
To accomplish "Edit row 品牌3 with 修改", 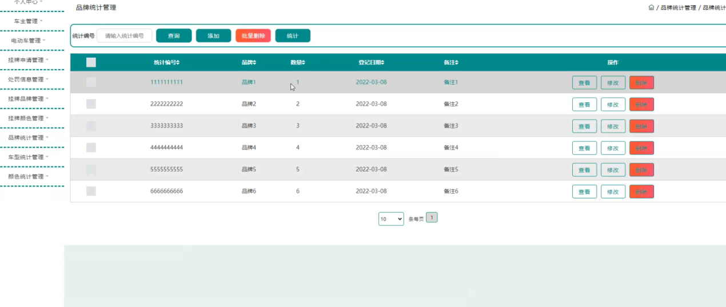I will [613, 126].
